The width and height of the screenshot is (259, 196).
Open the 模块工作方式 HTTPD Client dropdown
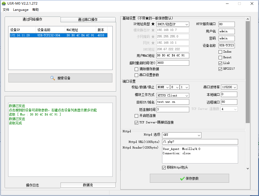point(173,96)
